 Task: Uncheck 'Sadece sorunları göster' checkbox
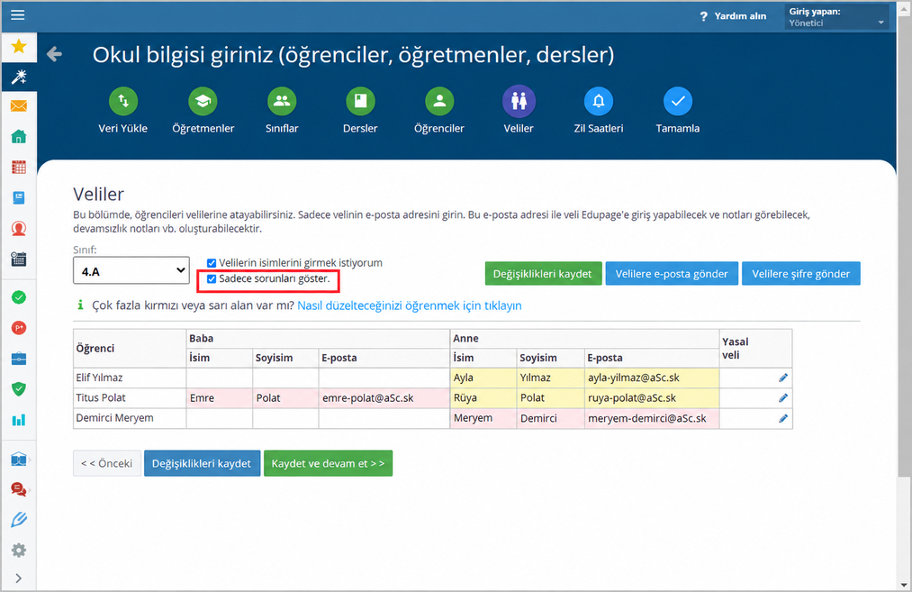[212, 278]
